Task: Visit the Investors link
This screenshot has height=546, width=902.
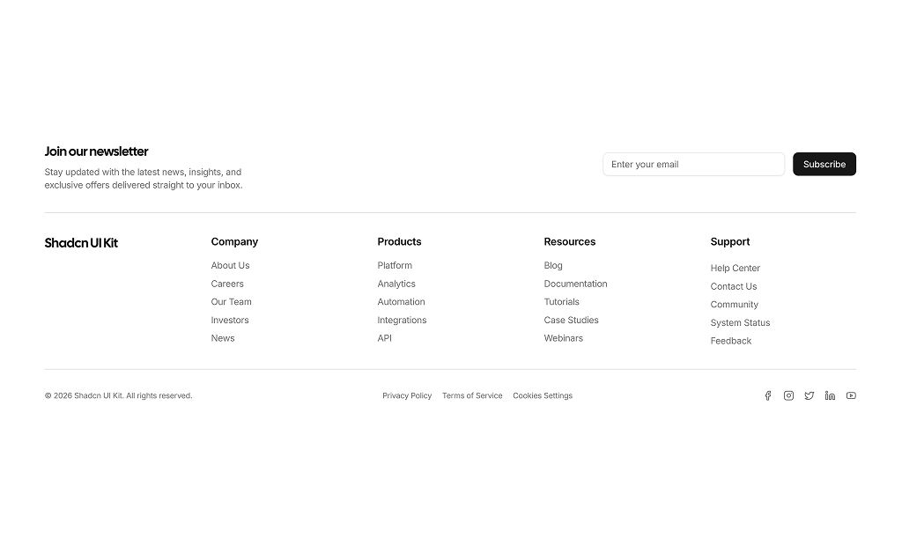Action: pyautogui.click(x=230, y=320)
